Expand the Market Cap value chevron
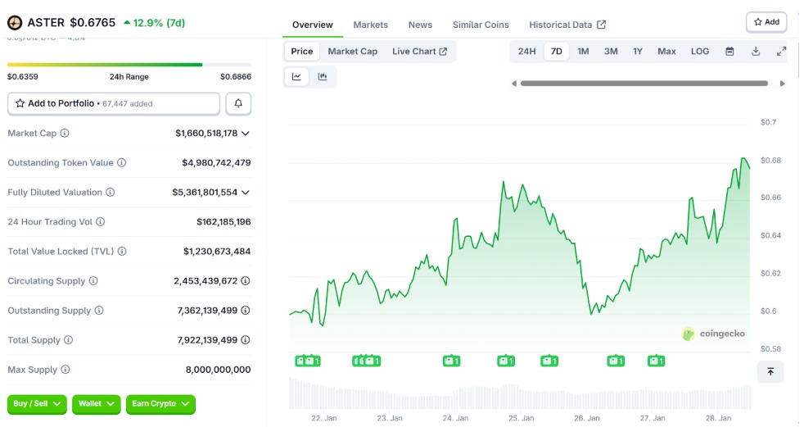804x427 pixels. click(246, 134)
